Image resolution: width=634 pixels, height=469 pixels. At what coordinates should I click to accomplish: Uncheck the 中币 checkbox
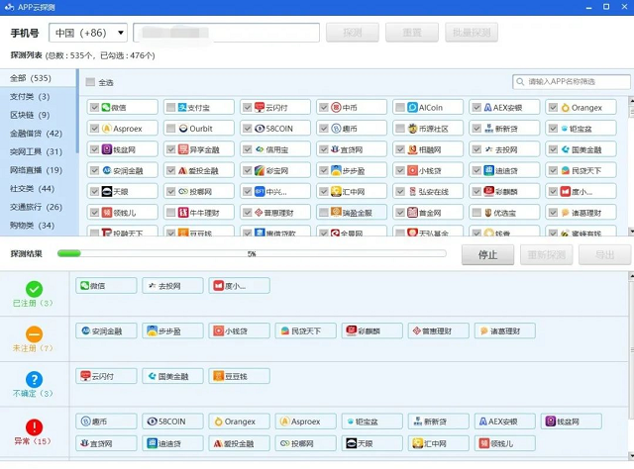(x=324, y=108)
